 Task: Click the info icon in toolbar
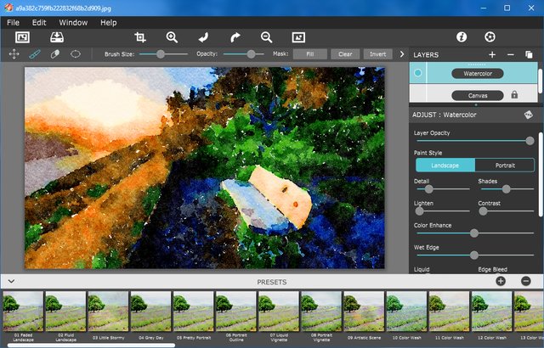click(x=462, y=37)
